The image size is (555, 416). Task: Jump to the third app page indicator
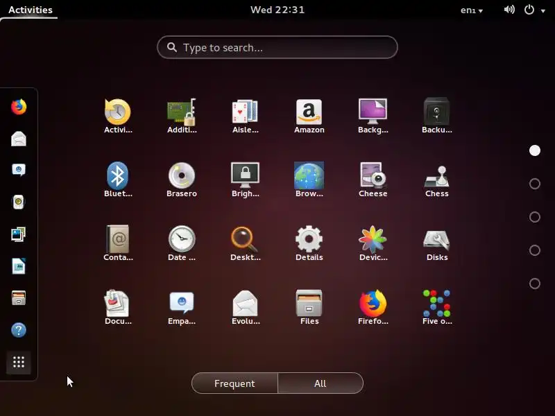coord(534,217)
